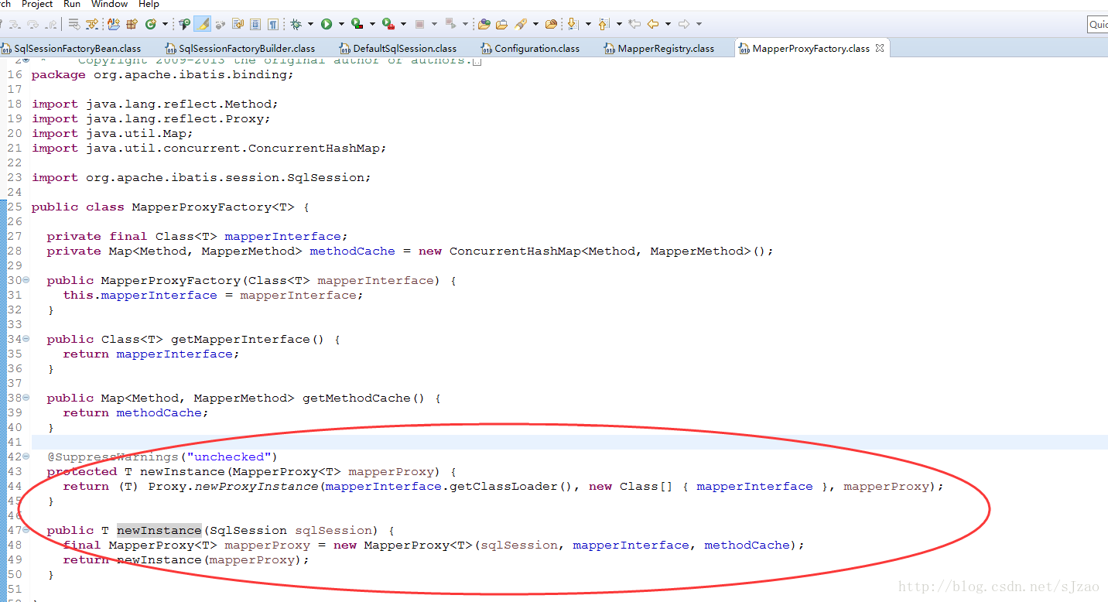This screenshot has height=602, width=1108.
Task: Open the New Java Class dropdown arrow
Action: coord(165,24)
